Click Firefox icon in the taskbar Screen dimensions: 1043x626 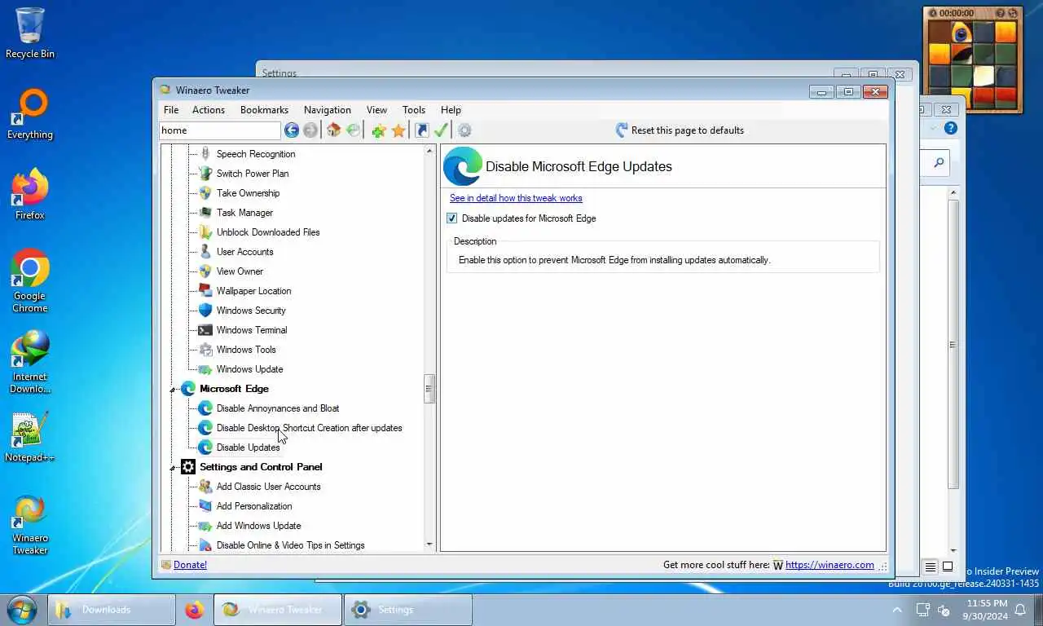pyautogui.click(x=194, y=610)
